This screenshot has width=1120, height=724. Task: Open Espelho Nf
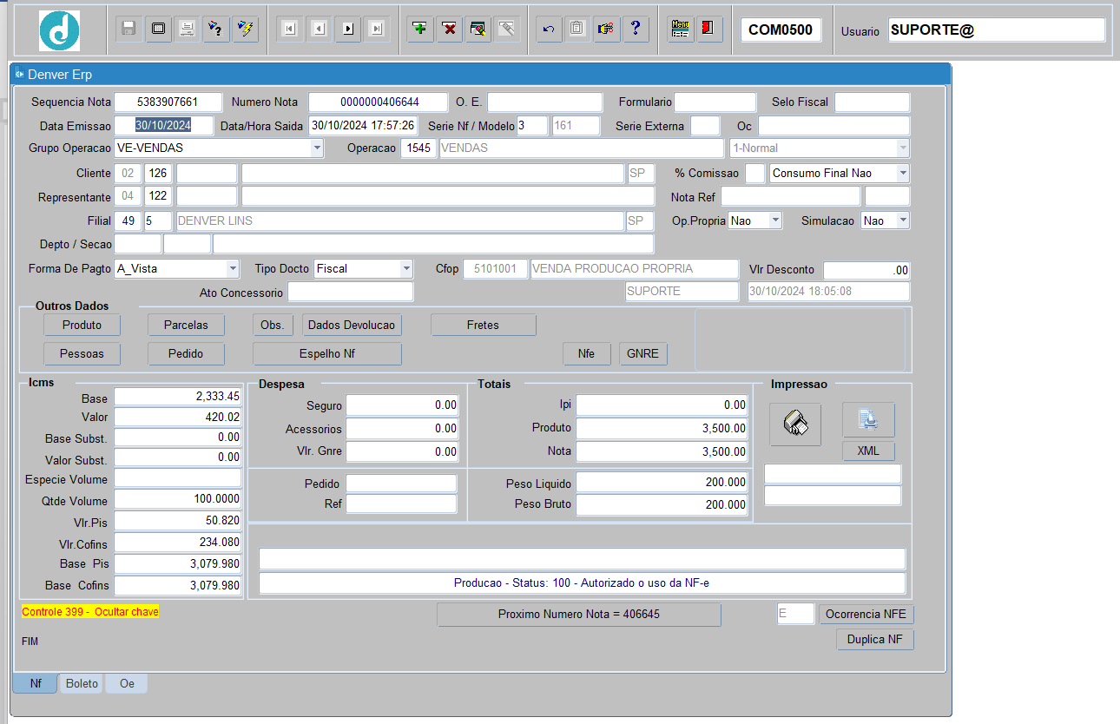coord(327,353)
